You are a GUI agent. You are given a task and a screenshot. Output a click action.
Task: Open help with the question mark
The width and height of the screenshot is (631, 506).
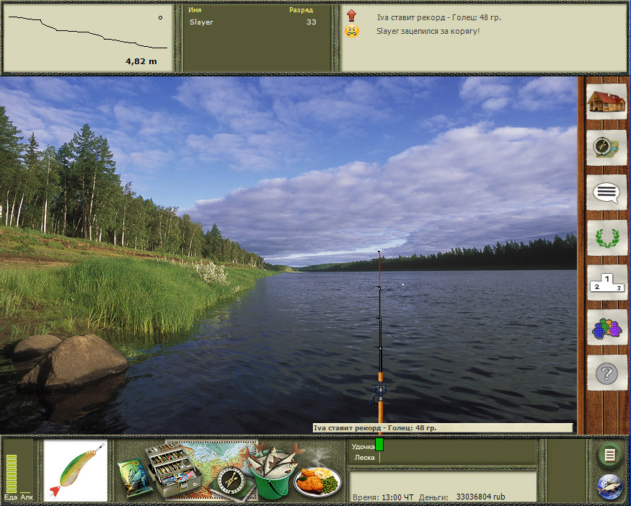point(606,373)
